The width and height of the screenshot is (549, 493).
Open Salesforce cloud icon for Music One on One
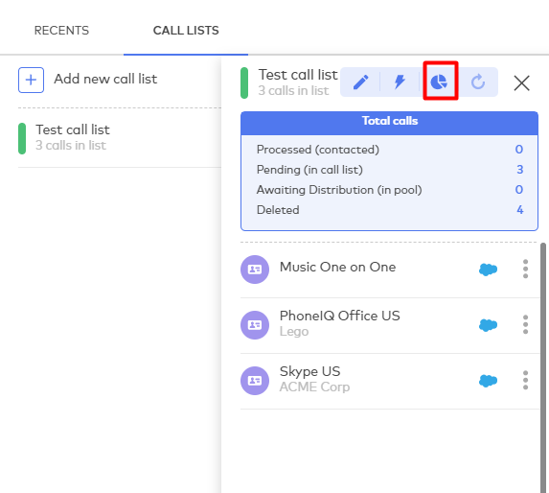pos(488,270)
